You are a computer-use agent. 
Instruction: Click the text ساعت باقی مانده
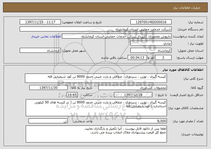(114, 58)
